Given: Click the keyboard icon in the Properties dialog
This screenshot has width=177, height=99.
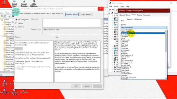Looking at the screenshot, I should coord(123,20).
